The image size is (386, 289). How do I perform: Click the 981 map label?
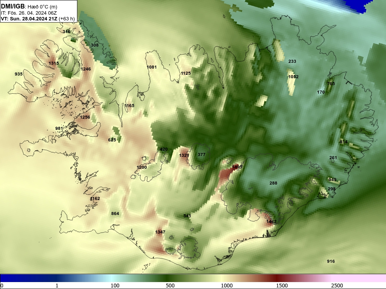(59, 129)
